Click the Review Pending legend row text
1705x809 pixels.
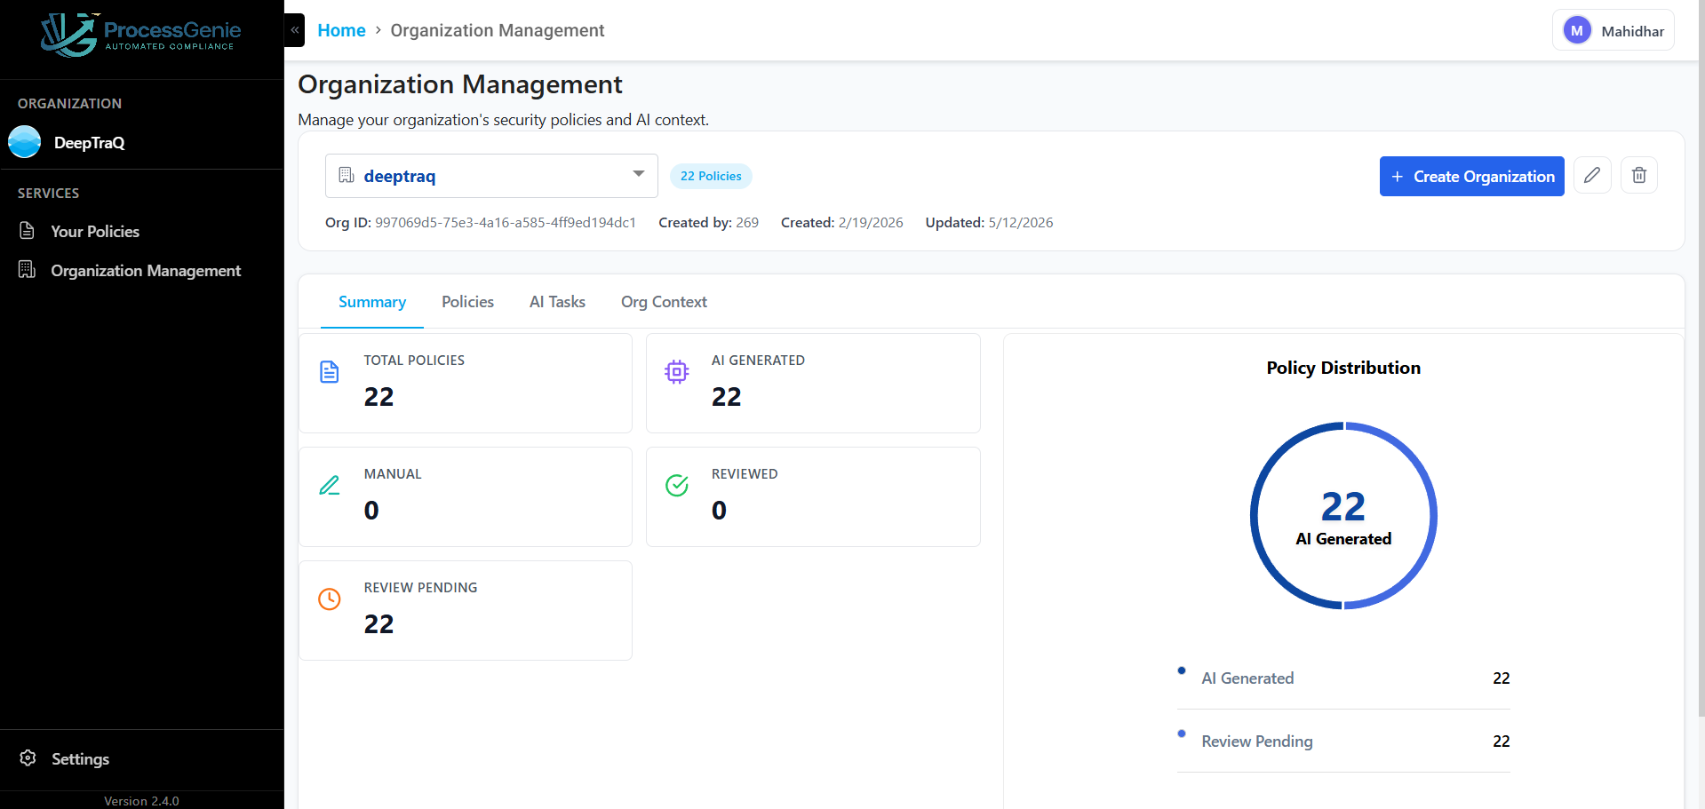(x=1257, y=741)
